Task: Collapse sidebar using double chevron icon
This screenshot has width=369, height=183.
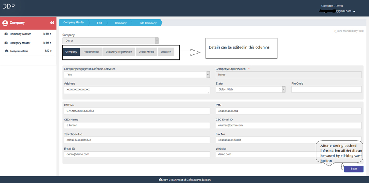Action: pyautogui.click(x=52, y=23)
